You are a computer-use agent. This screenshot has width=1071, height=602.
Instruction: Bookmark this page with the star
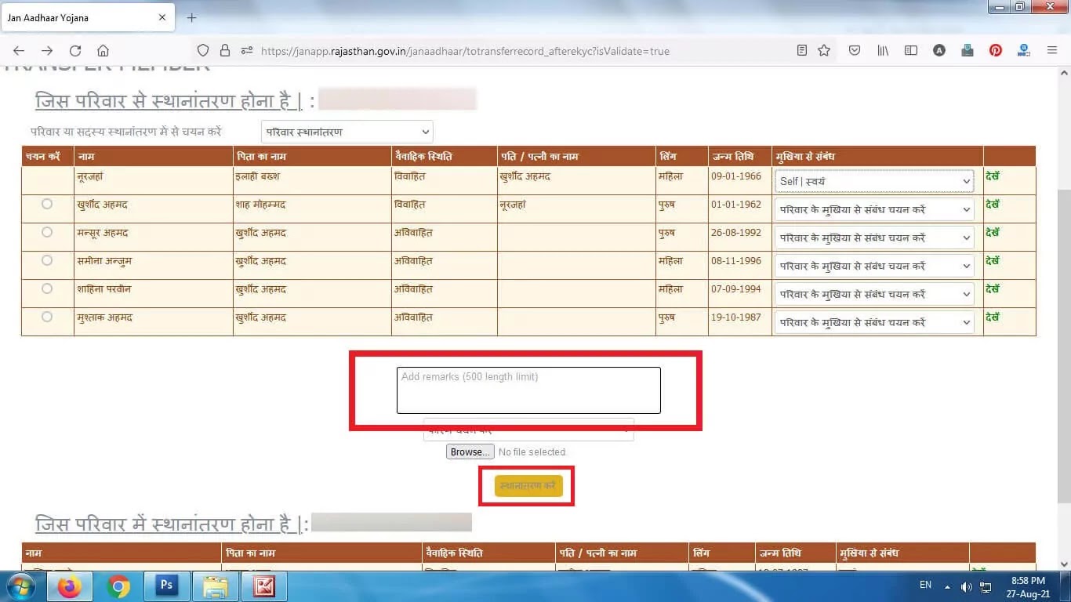824,51
